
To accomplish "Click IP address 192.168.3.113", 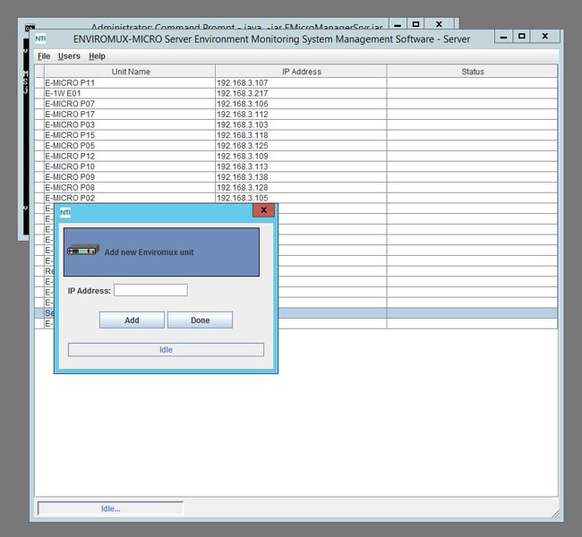I will click(242, 166).
